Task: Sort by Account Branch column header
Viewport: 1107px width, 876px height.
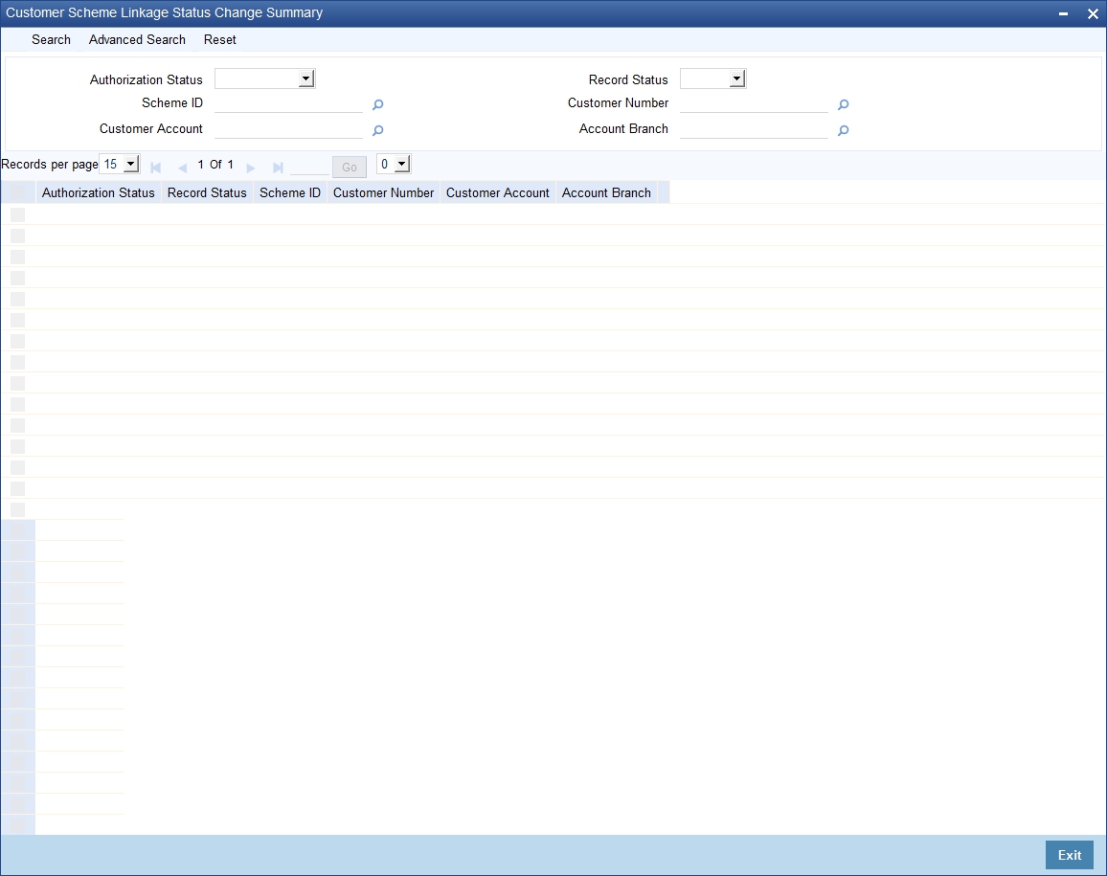Action: tap(606, 192)
